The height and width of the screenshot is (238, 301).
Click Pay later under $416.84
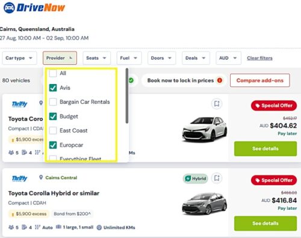coord(287,209)
